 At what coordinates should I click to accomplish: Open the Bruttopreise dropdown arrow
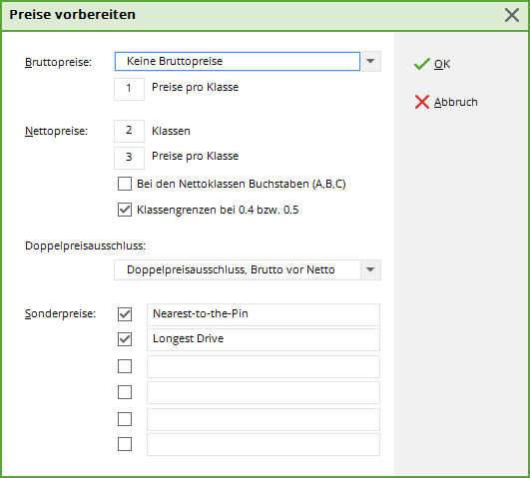pyautogui.click(x=370, y=61)
